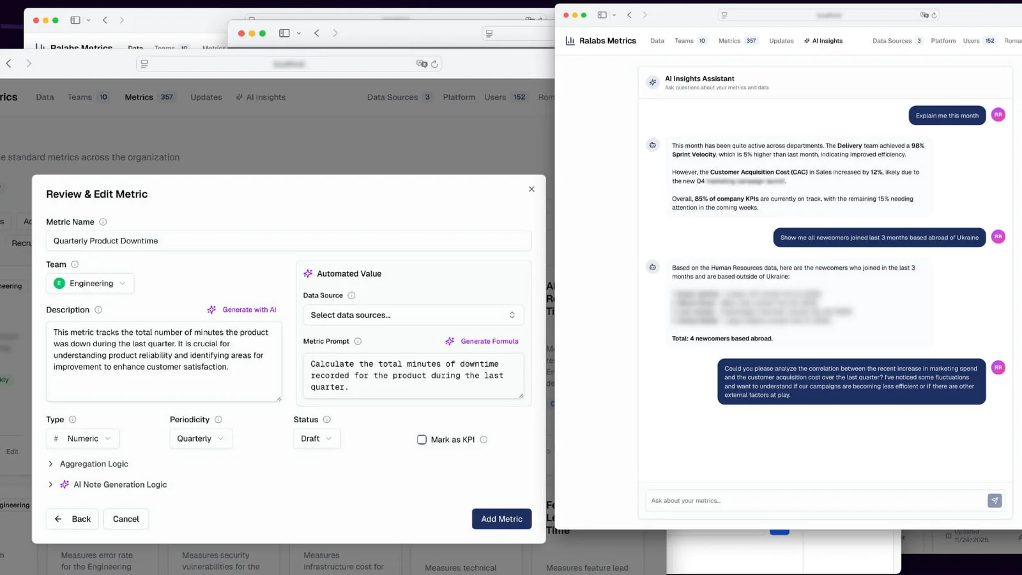This screenshot has height=575, width=1022.
Task: Open the Draft status dropdown
Action: pos(317,439)
